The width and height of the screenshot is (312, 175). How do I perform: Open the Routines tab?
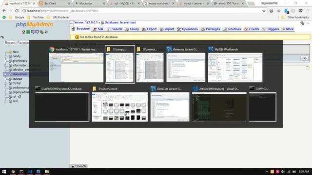232,29
